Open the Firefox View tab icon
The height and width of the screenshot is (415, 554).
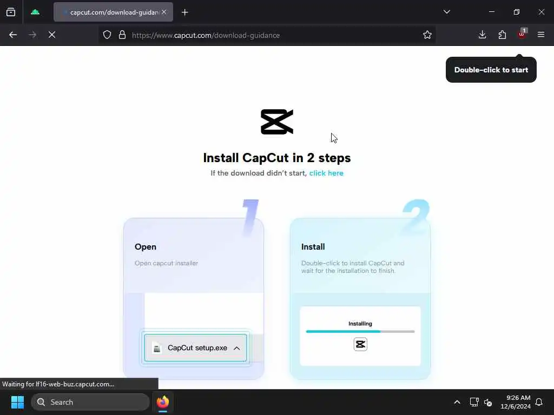(x=11, y=12)
